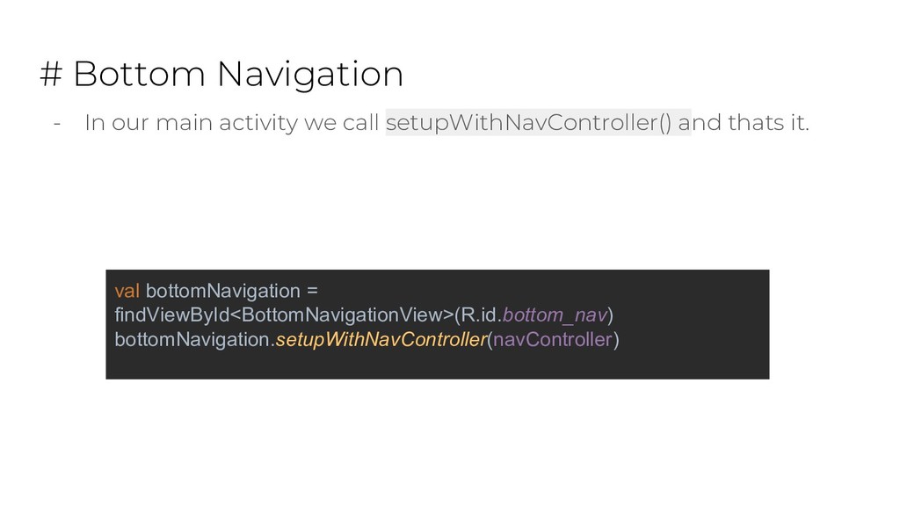The height and width of the screenshot is (506, 900).
Task: Click the yellow italic setupWithNavController method
Action: click(x=381, y=340)
